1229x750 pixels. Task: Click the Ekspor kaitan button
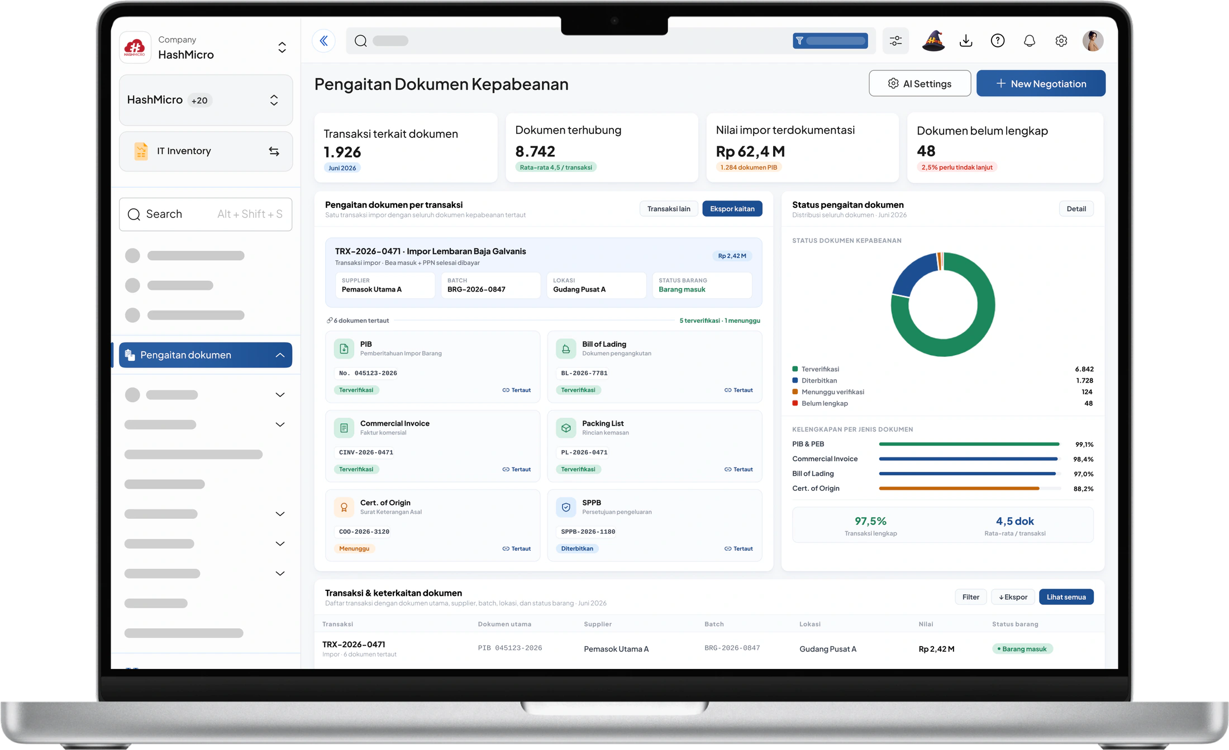[x=732, y=209]
